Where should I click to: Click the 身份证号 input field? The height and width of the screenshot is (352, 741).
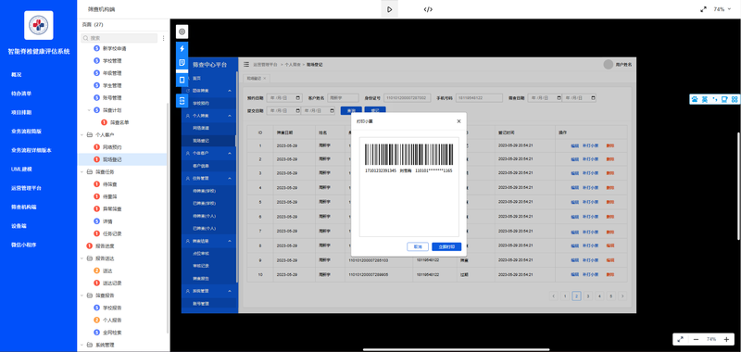click(x=407, y=98)
